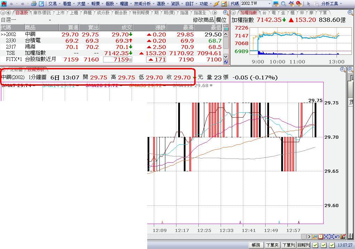Click the window layout save icon

[x=224, y=3]
